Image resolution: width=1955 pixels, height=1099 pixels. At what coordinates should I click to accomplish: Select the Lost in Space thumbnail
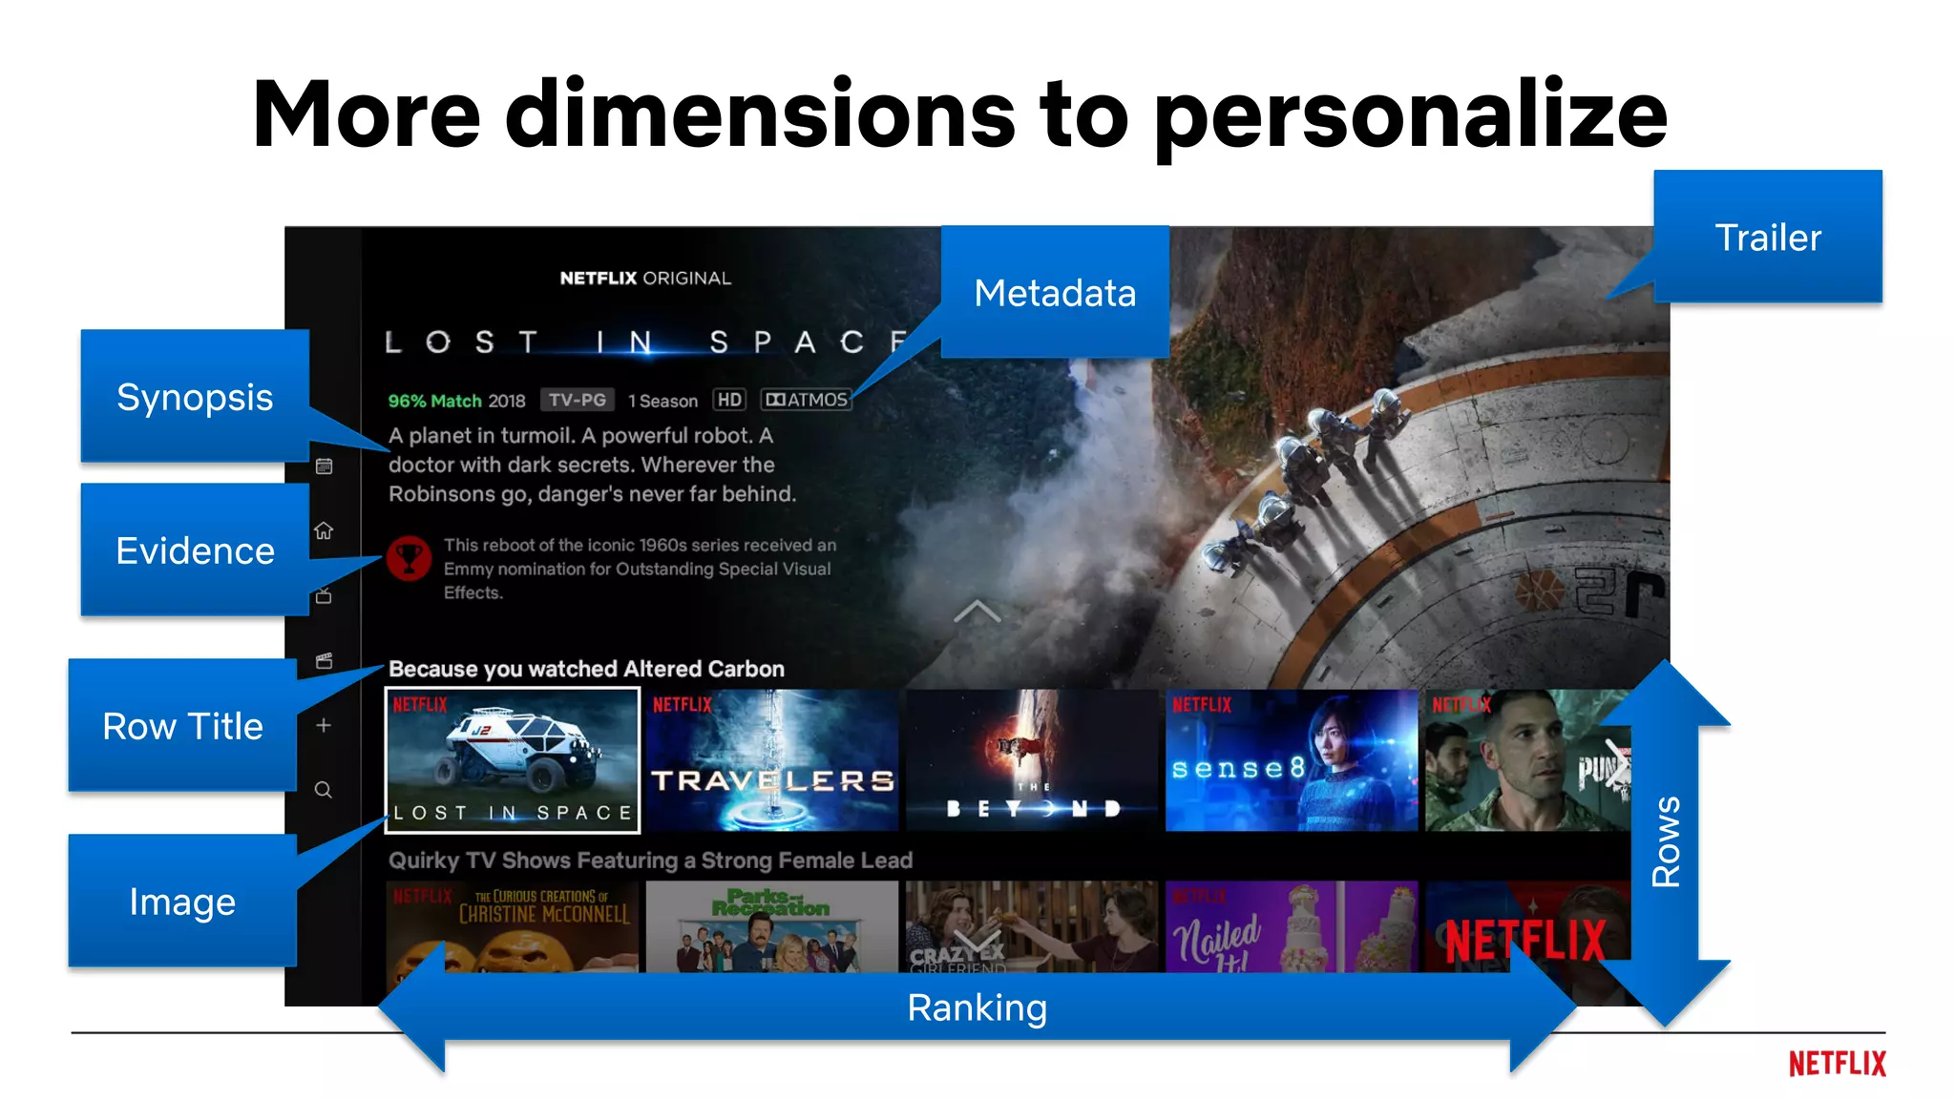pos(513,760)
